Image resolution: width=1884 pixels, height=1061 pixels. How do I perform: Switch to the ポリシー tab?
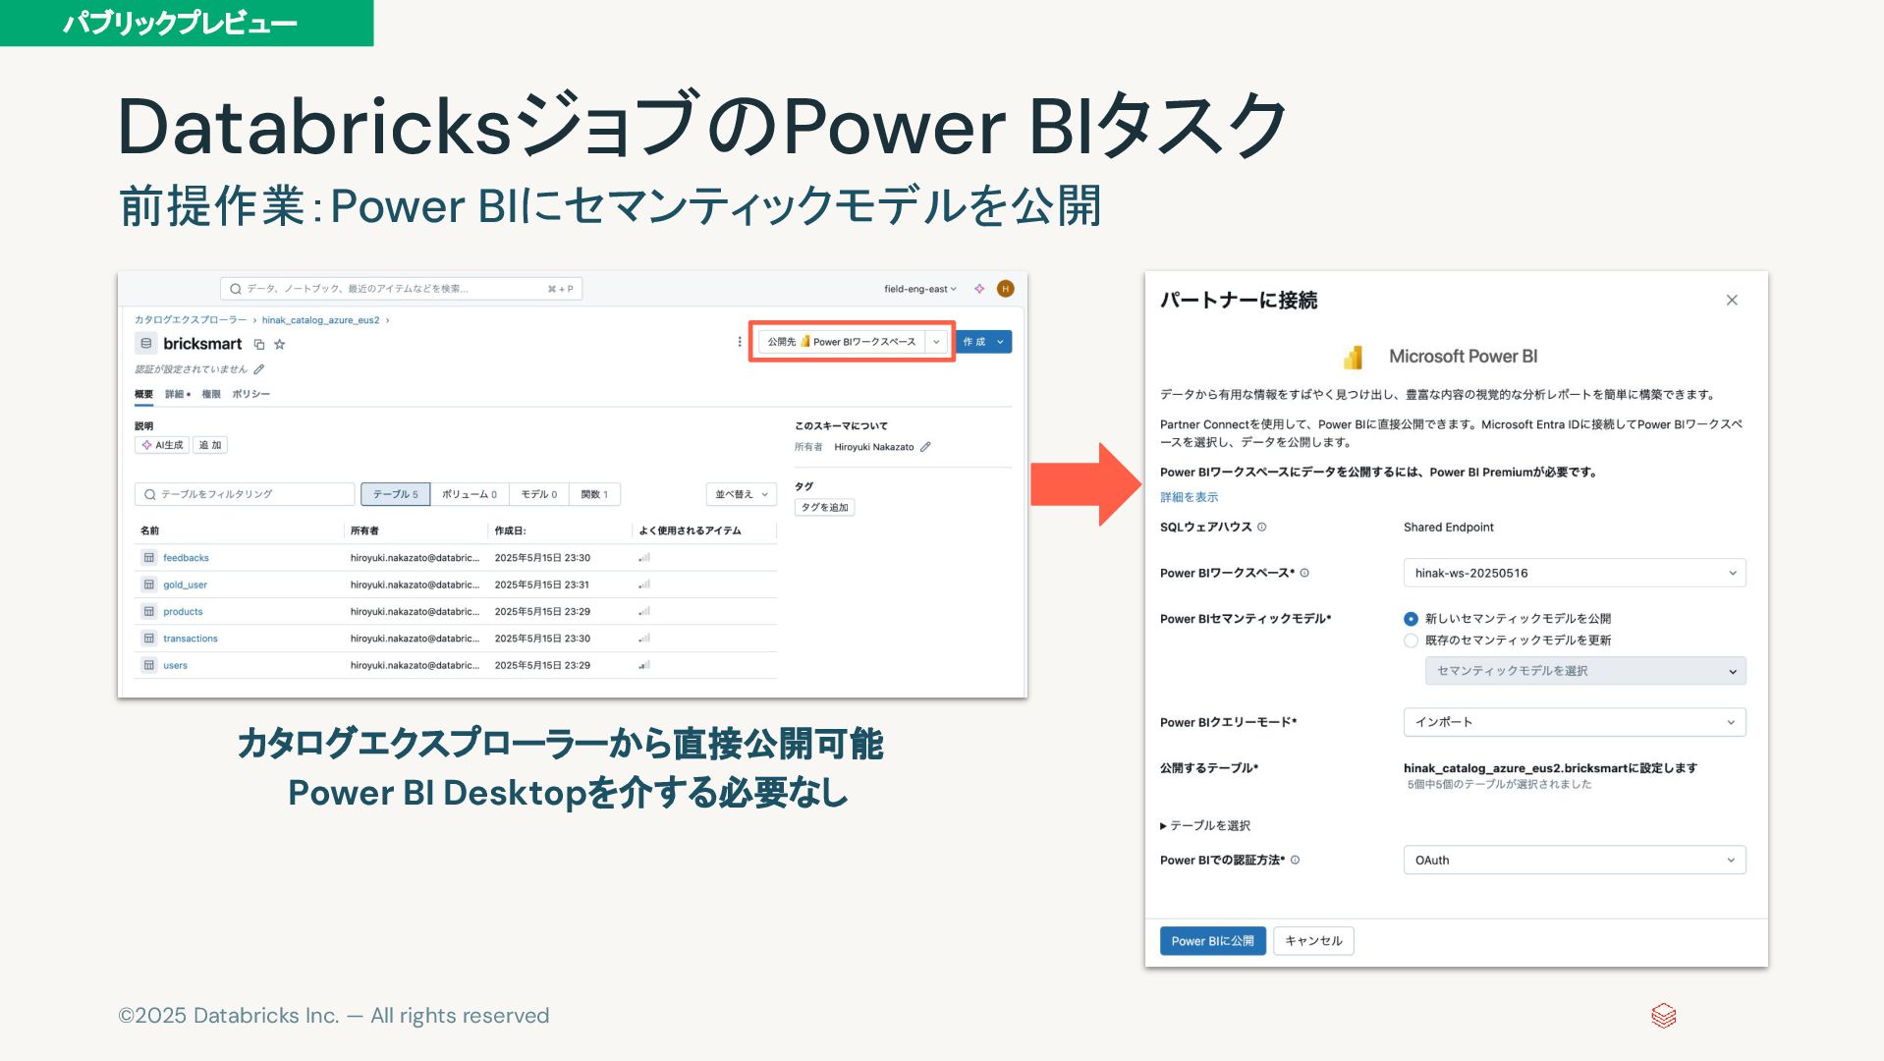point(251,394)
